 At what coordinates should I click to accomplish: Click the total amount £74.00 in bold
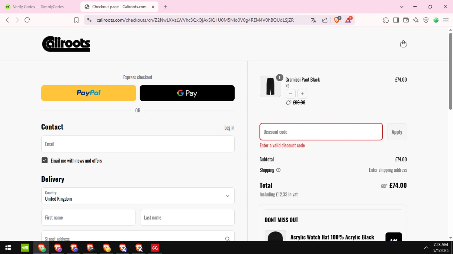tap(398, 185)
